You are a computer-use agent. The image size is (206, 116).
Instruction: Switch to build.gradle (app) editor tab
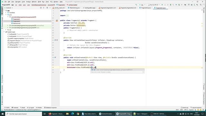point(89,8)
